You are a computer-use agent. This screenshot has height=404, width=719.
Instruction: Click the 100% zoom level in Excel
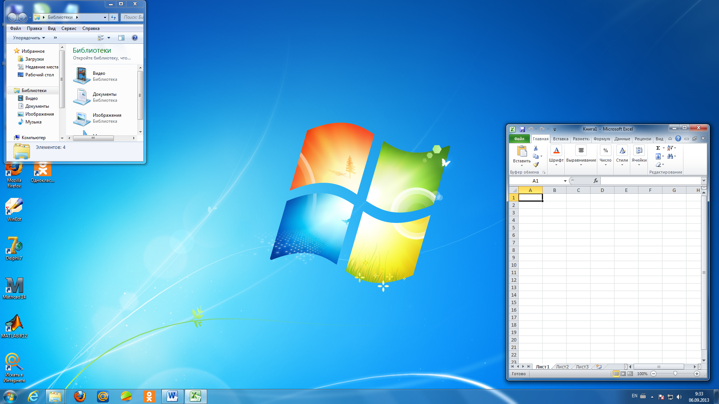pos(642,374)
